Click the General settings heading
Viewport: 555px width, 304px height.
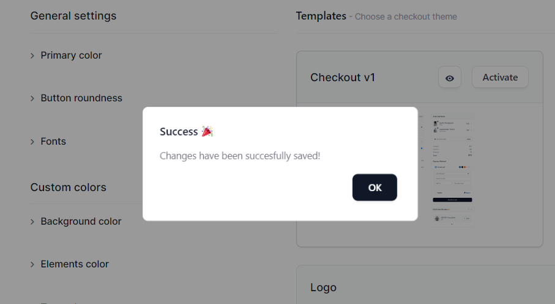point(73,16)
